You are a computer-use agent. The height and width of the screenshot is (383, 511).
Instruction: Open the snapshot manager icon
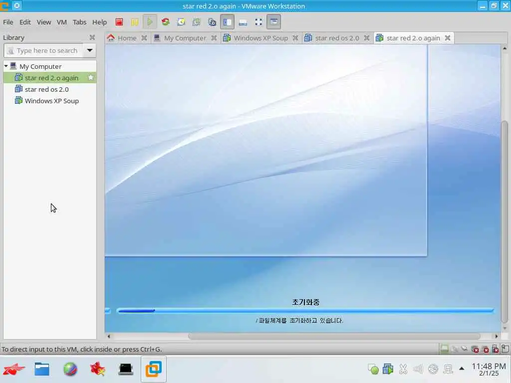pos(212,22)
